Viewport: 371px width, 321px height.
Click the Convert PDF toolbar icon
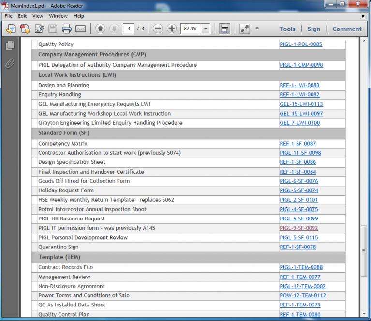pos(25,29)
